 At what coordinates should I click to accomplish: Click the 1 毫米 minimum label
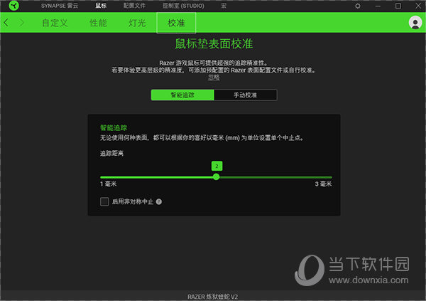click(109, 184)
